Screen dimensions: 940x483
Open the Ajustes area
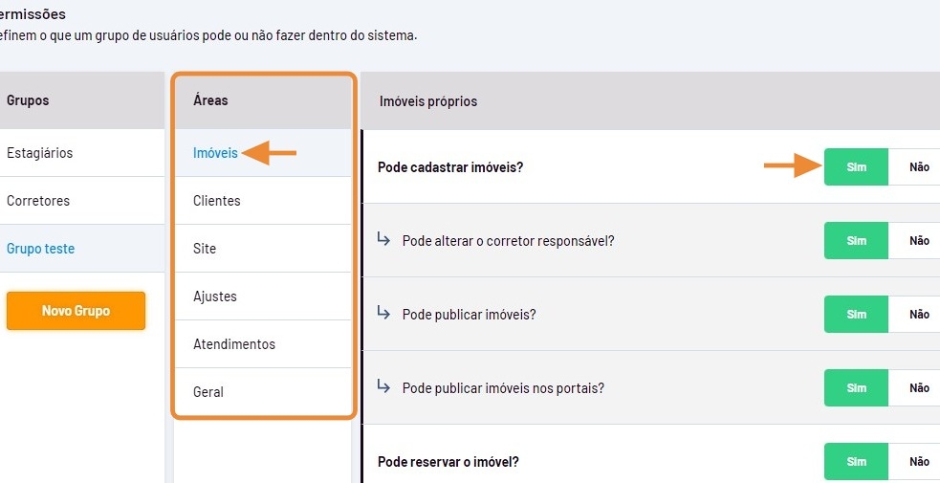(x=215, y=296)
